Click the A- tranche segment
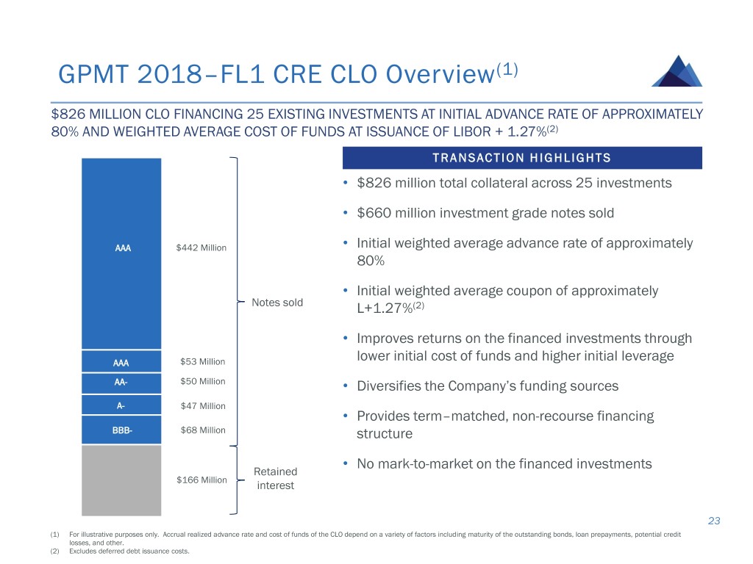Image resolution: width=753 pixels, height=564 pixels. pyautogui.click(x=121, y=405)
